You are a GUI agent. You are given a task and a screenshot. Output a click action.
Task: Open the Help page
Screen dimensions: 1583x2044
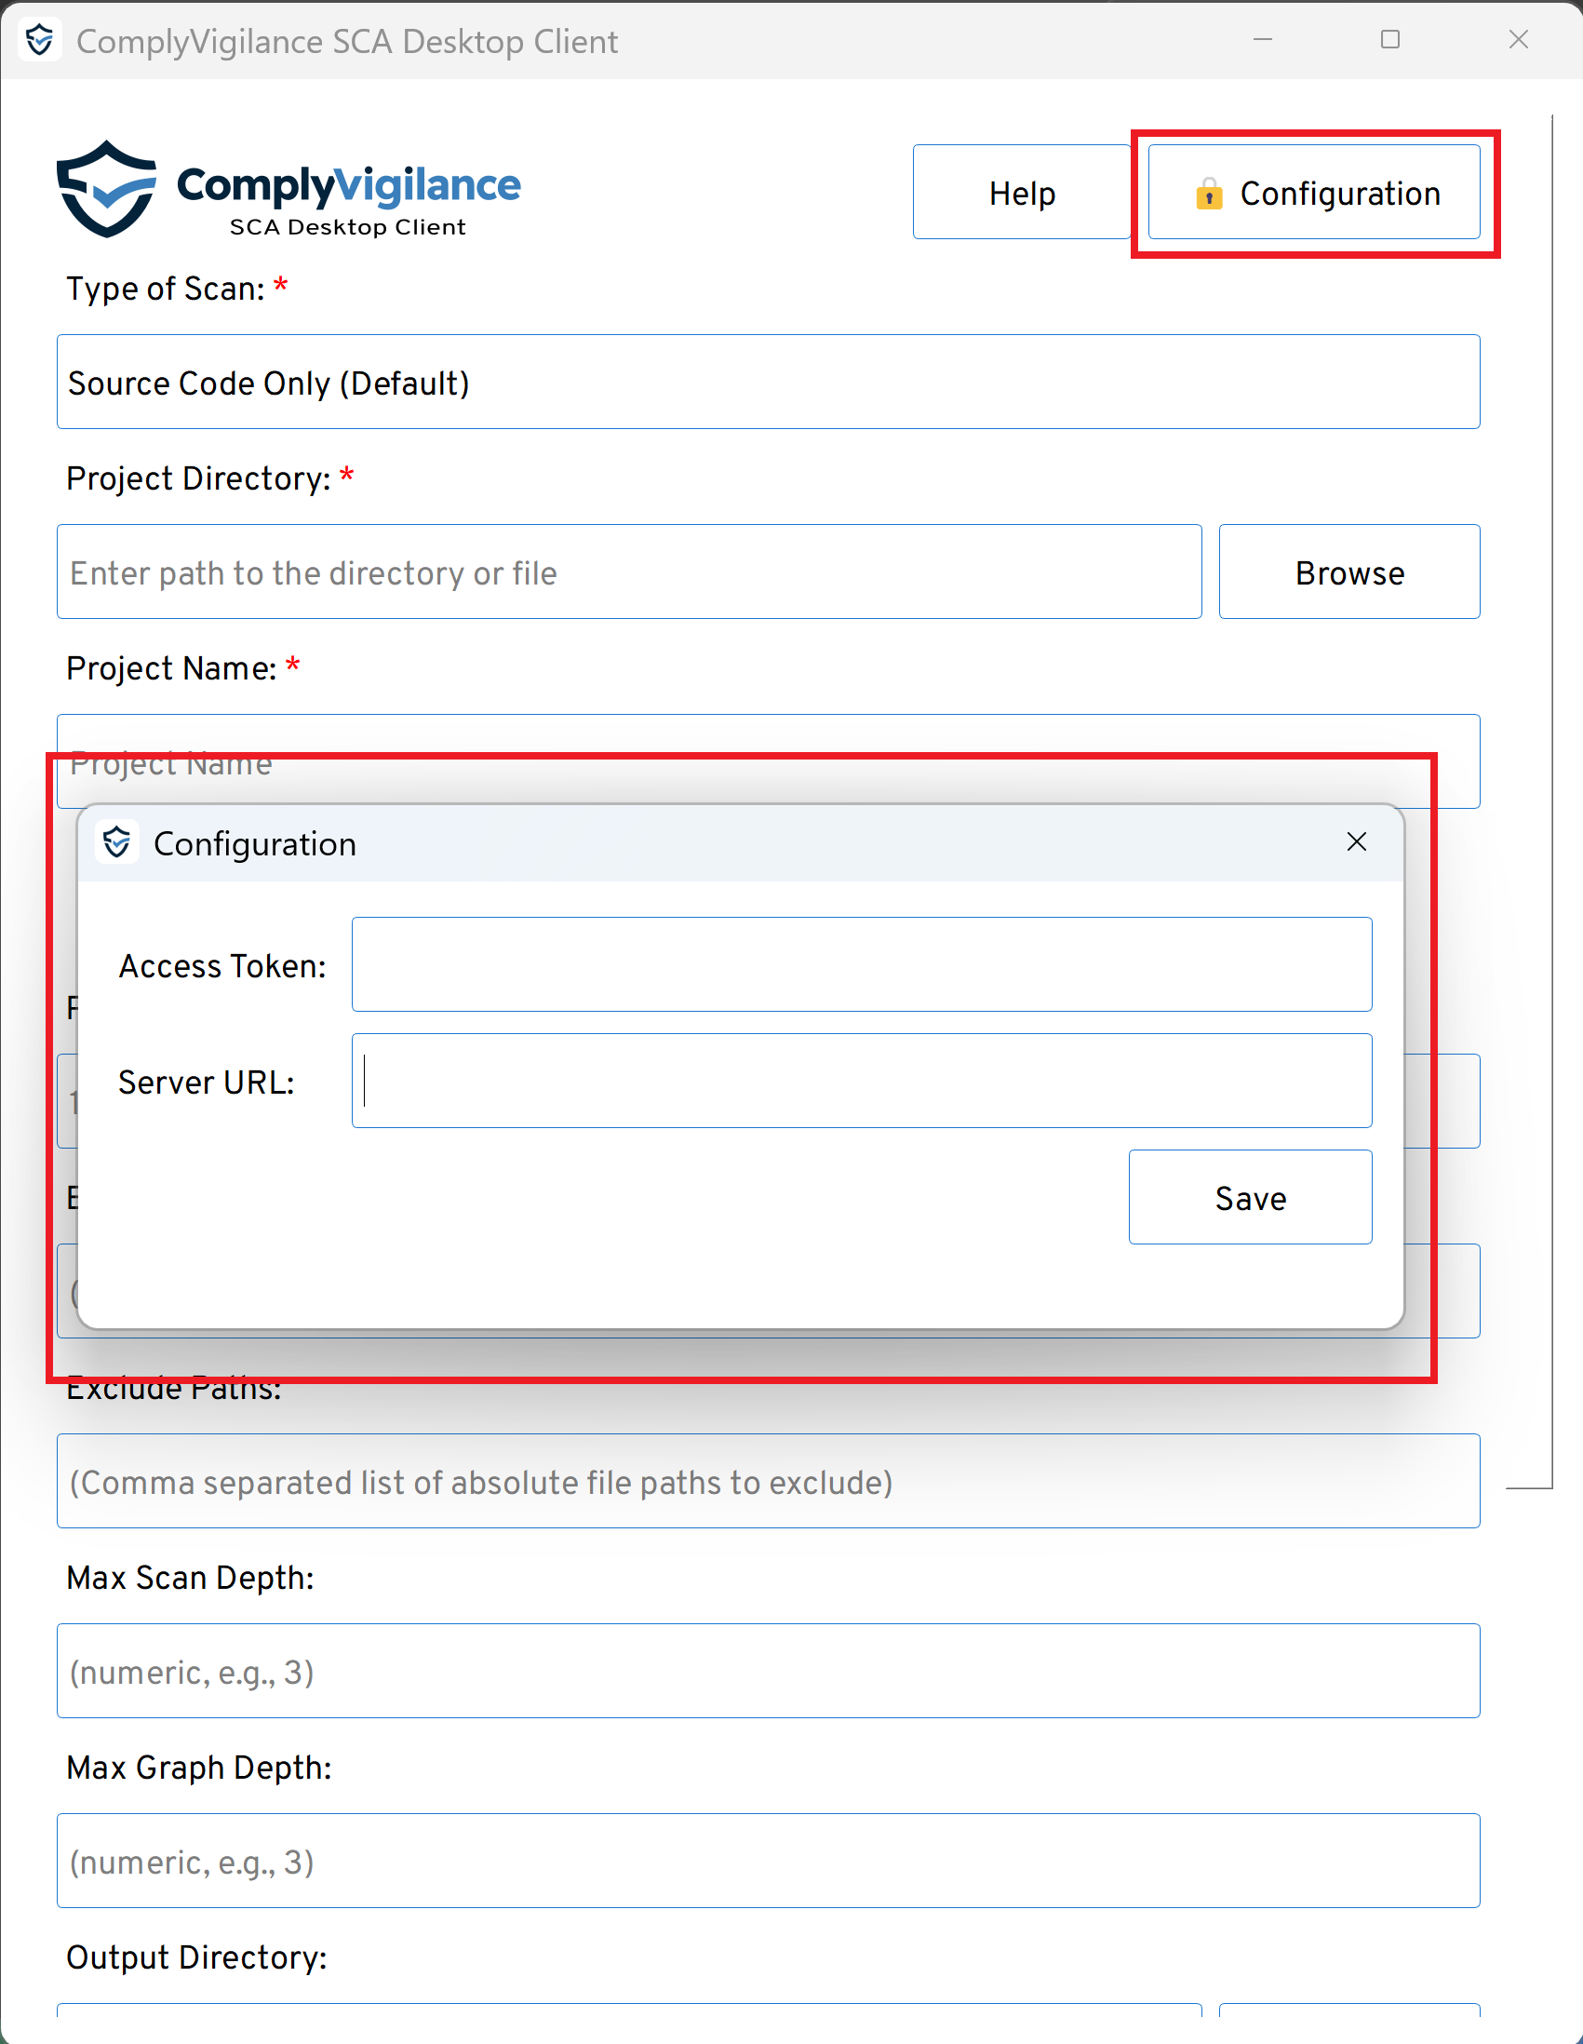1022,193
